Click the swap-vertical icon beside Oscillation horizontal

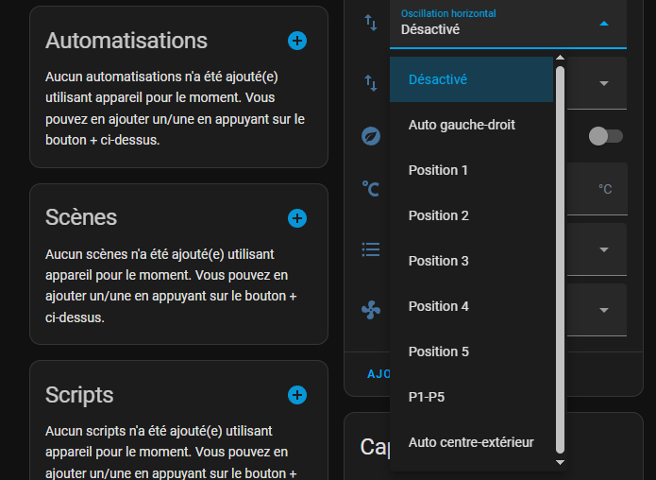pyautogui.click(x=371, y=23)
